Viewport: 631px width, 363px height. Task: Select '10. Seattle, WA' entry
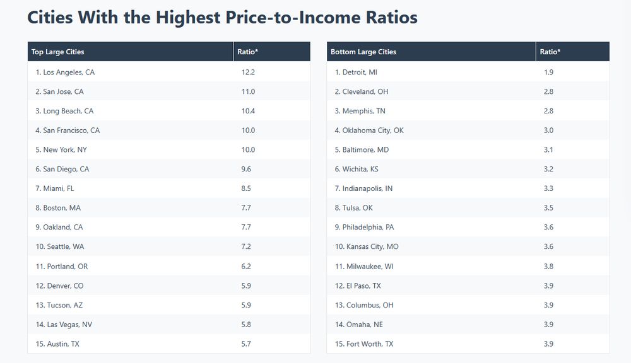pos(169,246)
